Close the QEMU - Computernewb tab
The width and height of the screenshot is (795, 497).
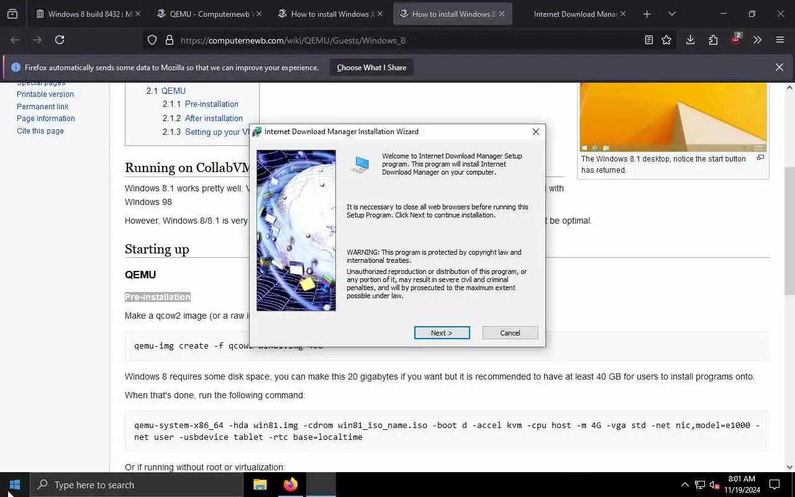click(x=258, y=14)
